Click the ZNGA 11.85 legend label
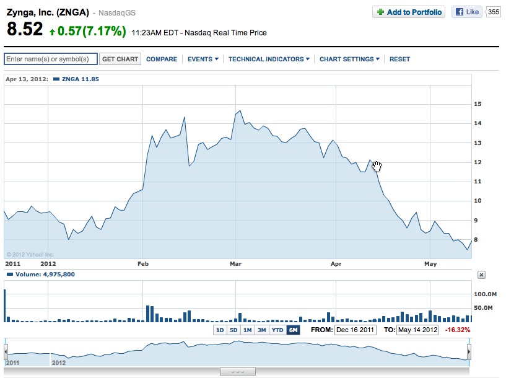506x378 pixels. coord(80,79)
